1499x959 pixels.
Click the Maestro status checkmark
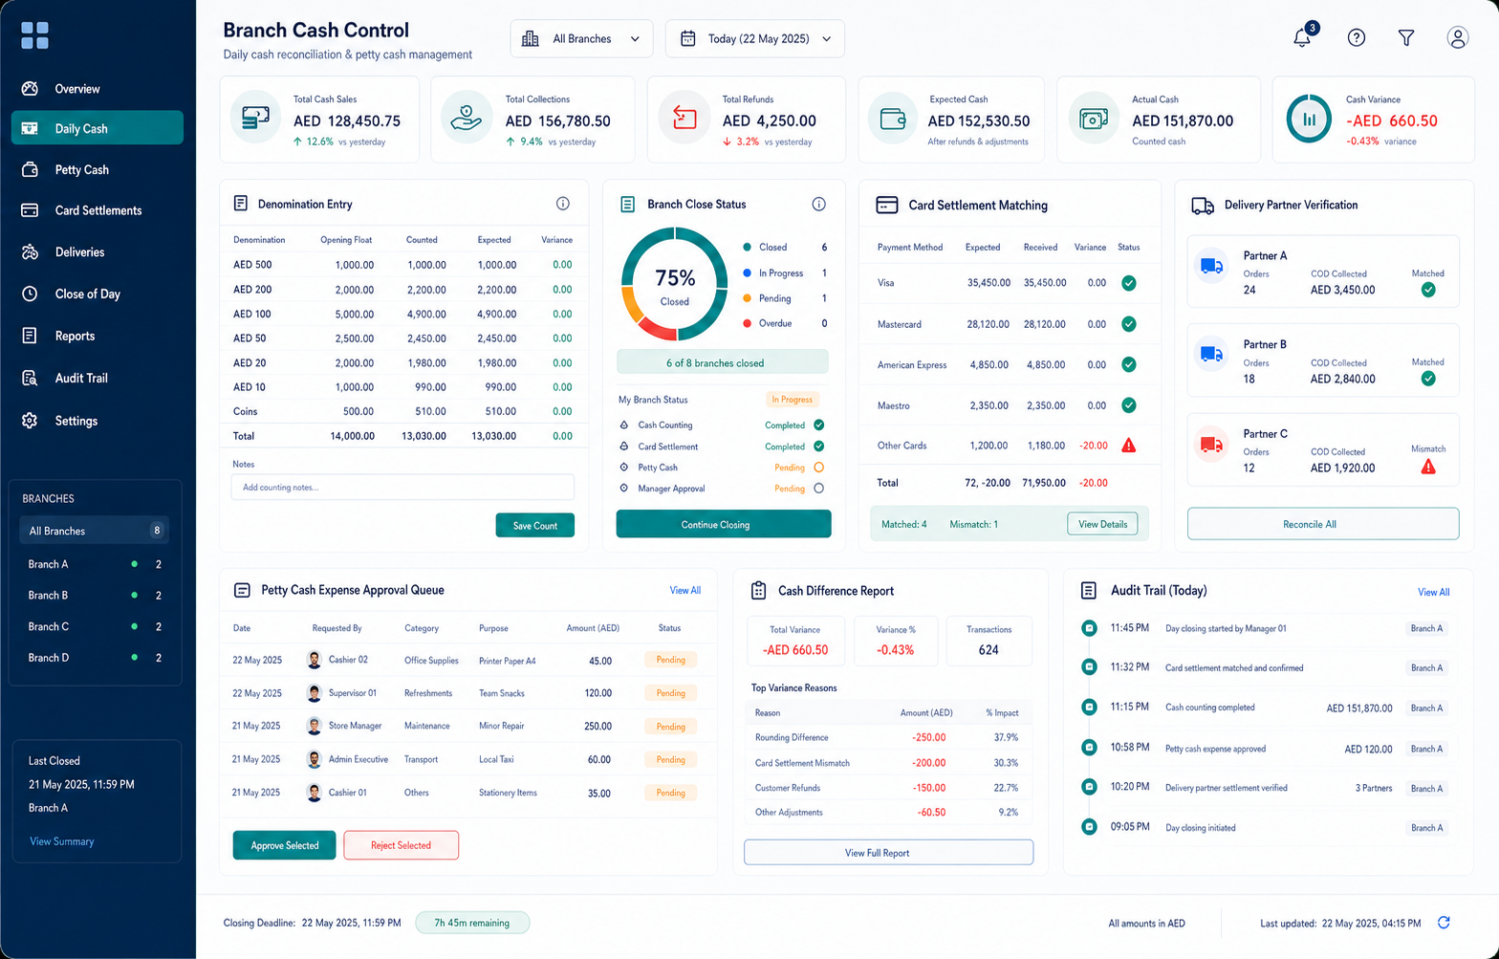pyautogui.click(x=1129, y=405)
